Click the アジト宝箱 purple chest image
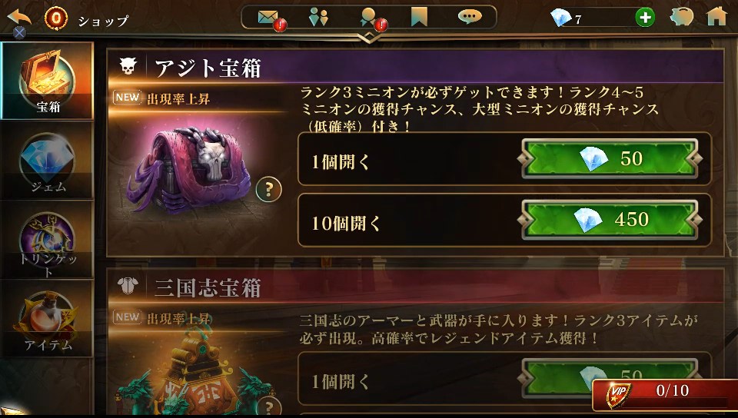Screen dimensions: 738x418 tap(190, 168)
